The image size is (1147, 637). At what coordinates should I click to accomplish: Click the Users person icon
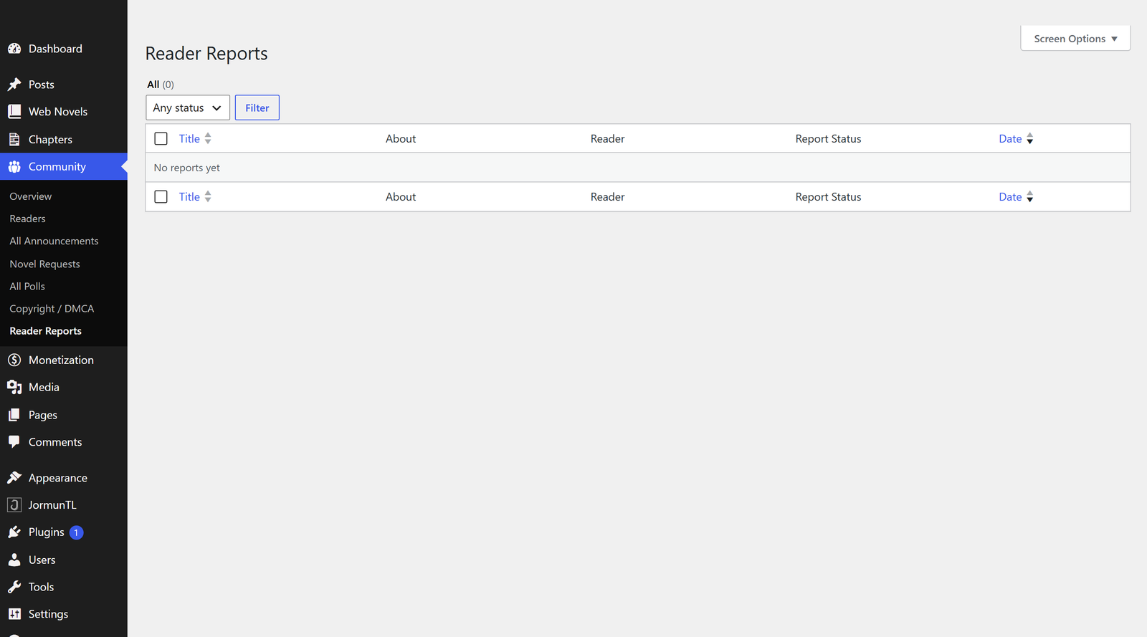14,560
